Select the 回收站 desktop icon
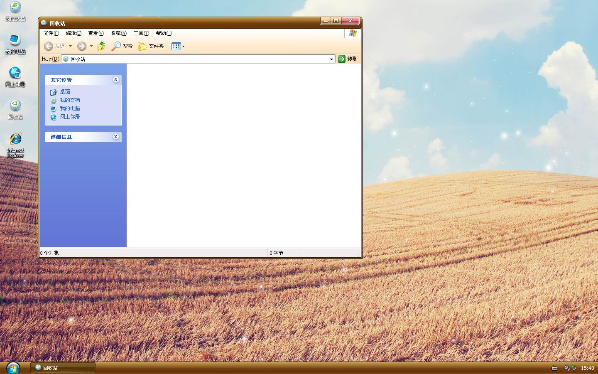The height and width of the screenshot is (374, 598). pyautogui.click(x=15, y=110)
